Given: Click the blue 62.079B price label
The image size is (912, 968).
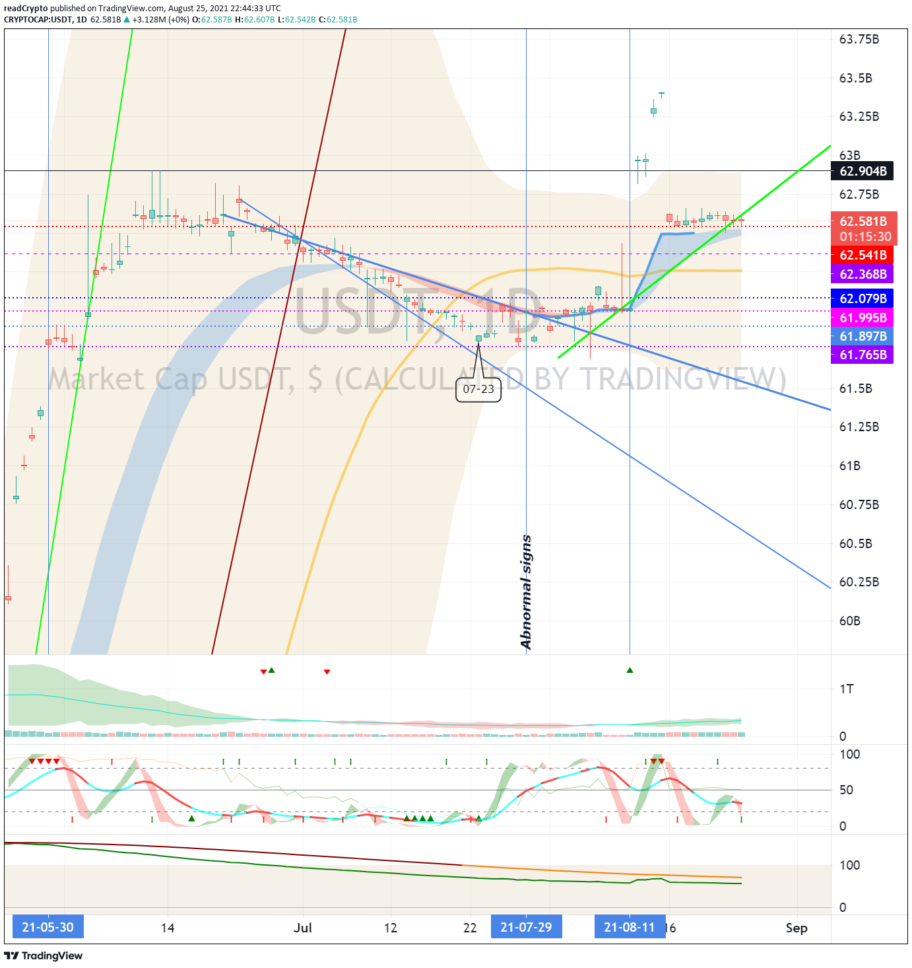Looking at the screenshot, I should [x=862, y=298].
